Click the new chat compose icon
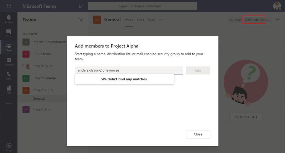The height and width of the screenshot is (153, 285). 81,6
